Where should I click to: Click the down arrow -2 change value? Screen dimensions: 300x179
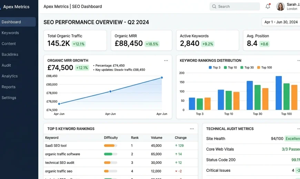coord(178,171)
